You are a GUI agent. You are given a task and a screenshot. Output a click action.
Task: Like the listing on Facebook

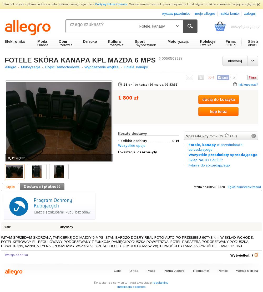223,78
